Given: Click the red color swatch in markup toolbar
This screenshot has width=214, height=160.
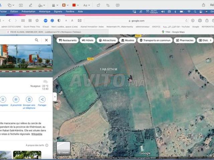Looking at the screenshot, I should point(74,5).
